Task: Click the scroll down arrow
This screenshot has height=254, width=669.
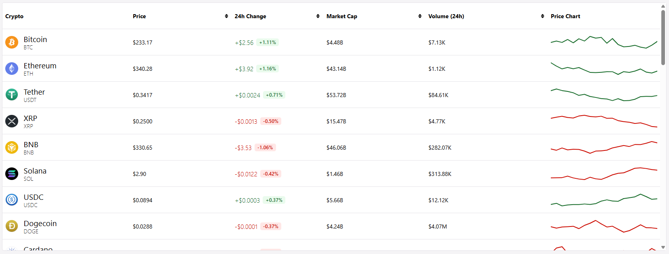Action: 663,247
